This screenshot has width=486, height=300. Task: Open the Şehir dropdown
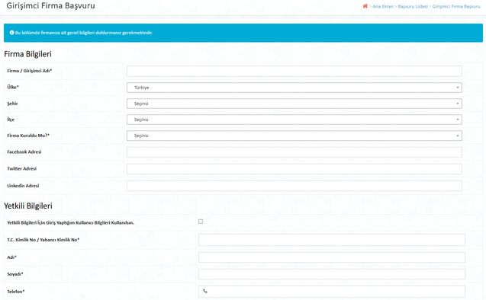294,104
